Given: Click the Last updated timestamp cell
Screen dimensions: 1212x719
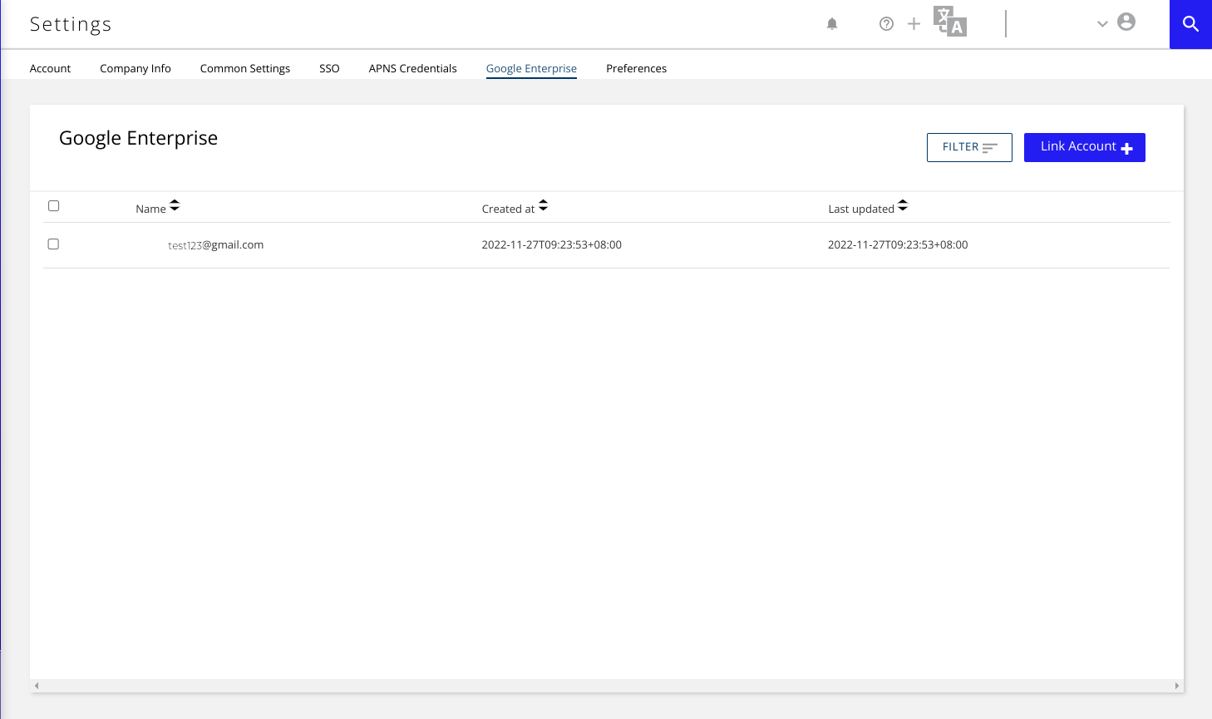Looking at the screenshot, I should [x=898, y=244].
